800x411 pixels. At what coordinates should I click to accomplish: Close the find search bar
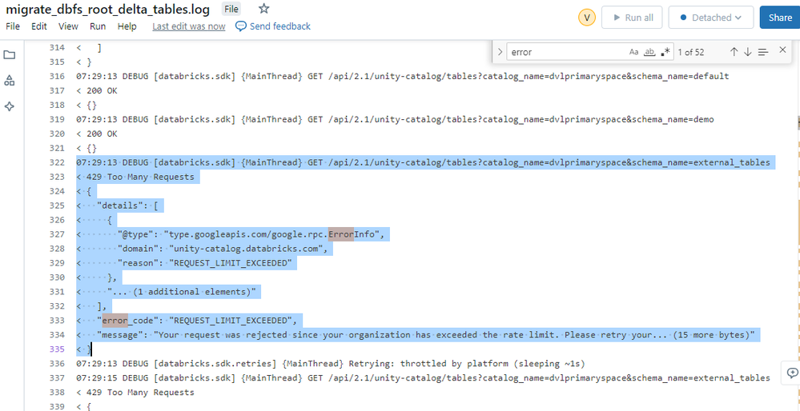coord(783,52)
